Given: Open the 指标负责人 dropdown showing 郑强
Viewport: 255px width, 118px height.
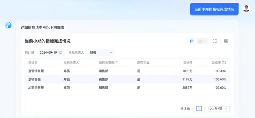Looking at the screenshot, I should coord(101,53).
